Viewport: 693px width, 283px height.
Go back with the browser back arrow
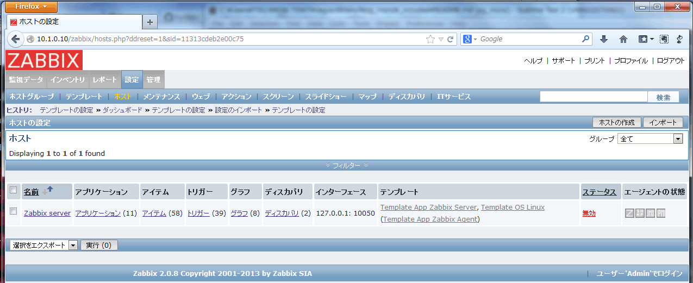pos(16,39)
